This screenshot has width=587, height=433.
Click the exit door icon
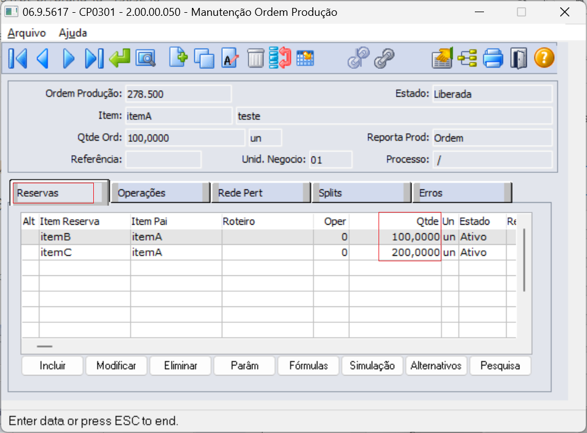(518, 58)
